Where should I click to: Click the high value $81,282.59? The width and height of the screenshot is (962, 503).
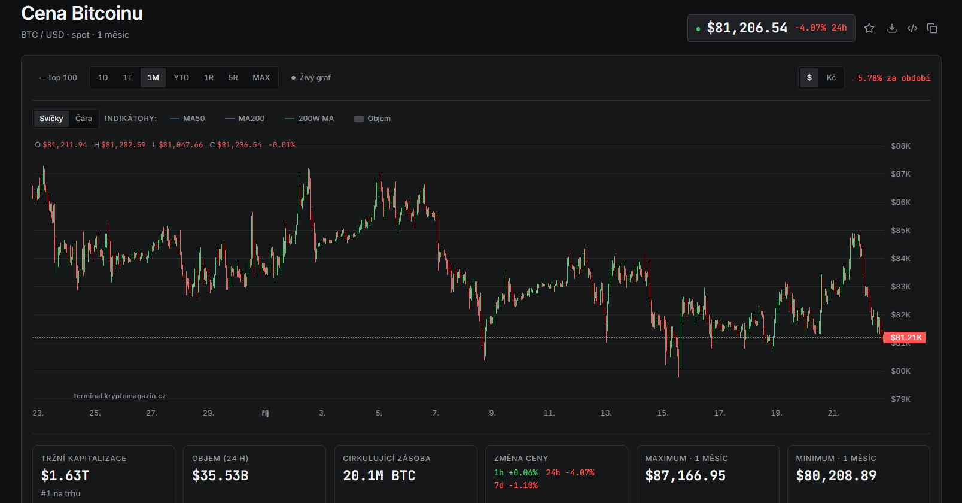(123, 145)
